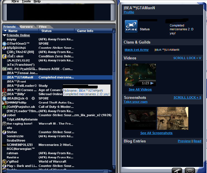Click Condition Zero icon beside okei
This screenshot has width=207, height=173.
4,56
